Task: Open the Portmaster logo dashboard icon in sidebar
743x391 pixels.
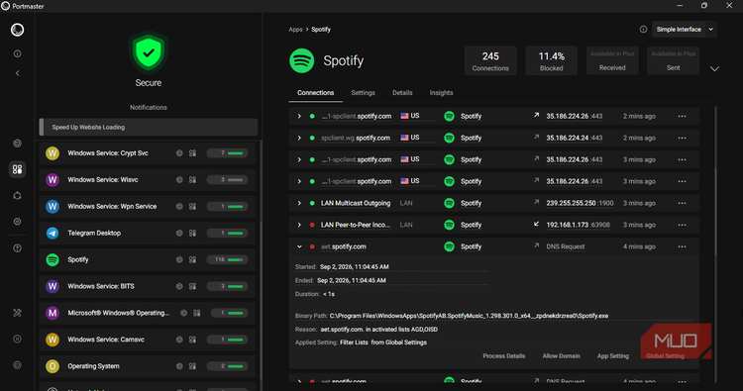Action: point(17,30)
